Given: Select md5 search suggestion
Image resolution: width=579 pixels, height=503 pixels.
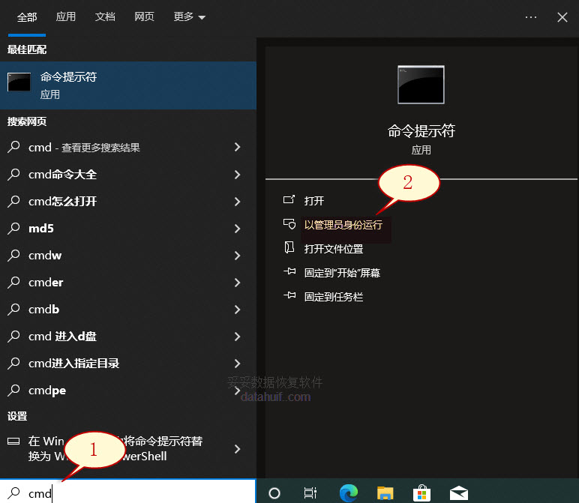Looking at the screenshot, I should (x=128, y=228).
